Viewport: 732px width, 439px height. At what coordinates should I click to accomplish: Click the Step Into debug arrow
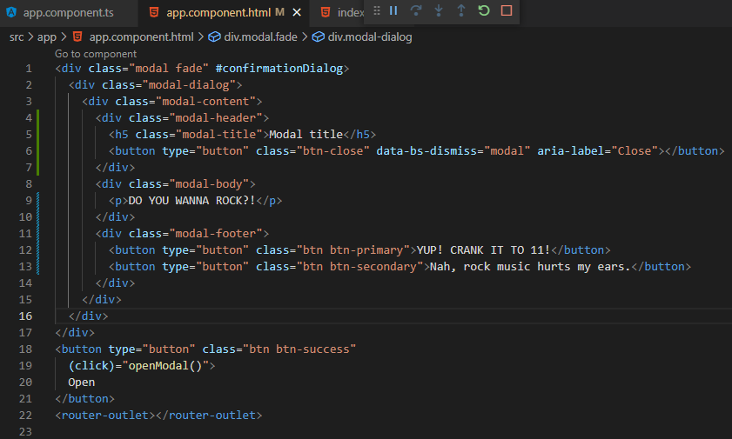439,11
